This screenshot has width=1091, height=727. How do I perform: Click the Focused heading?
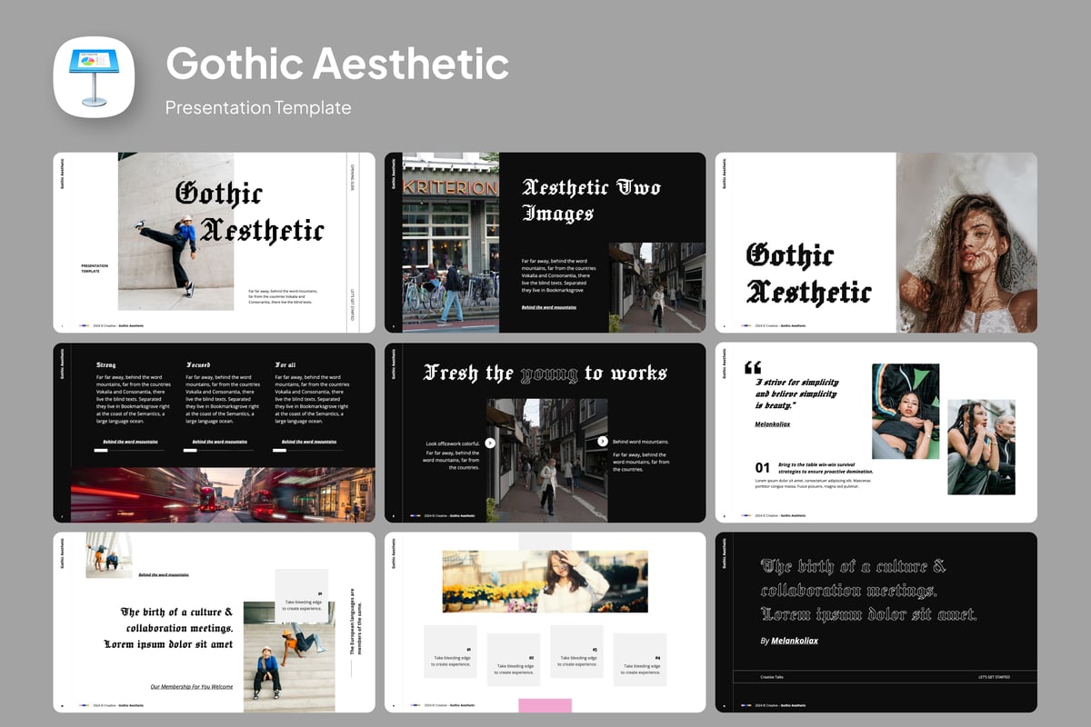click(x=198, y=364)
